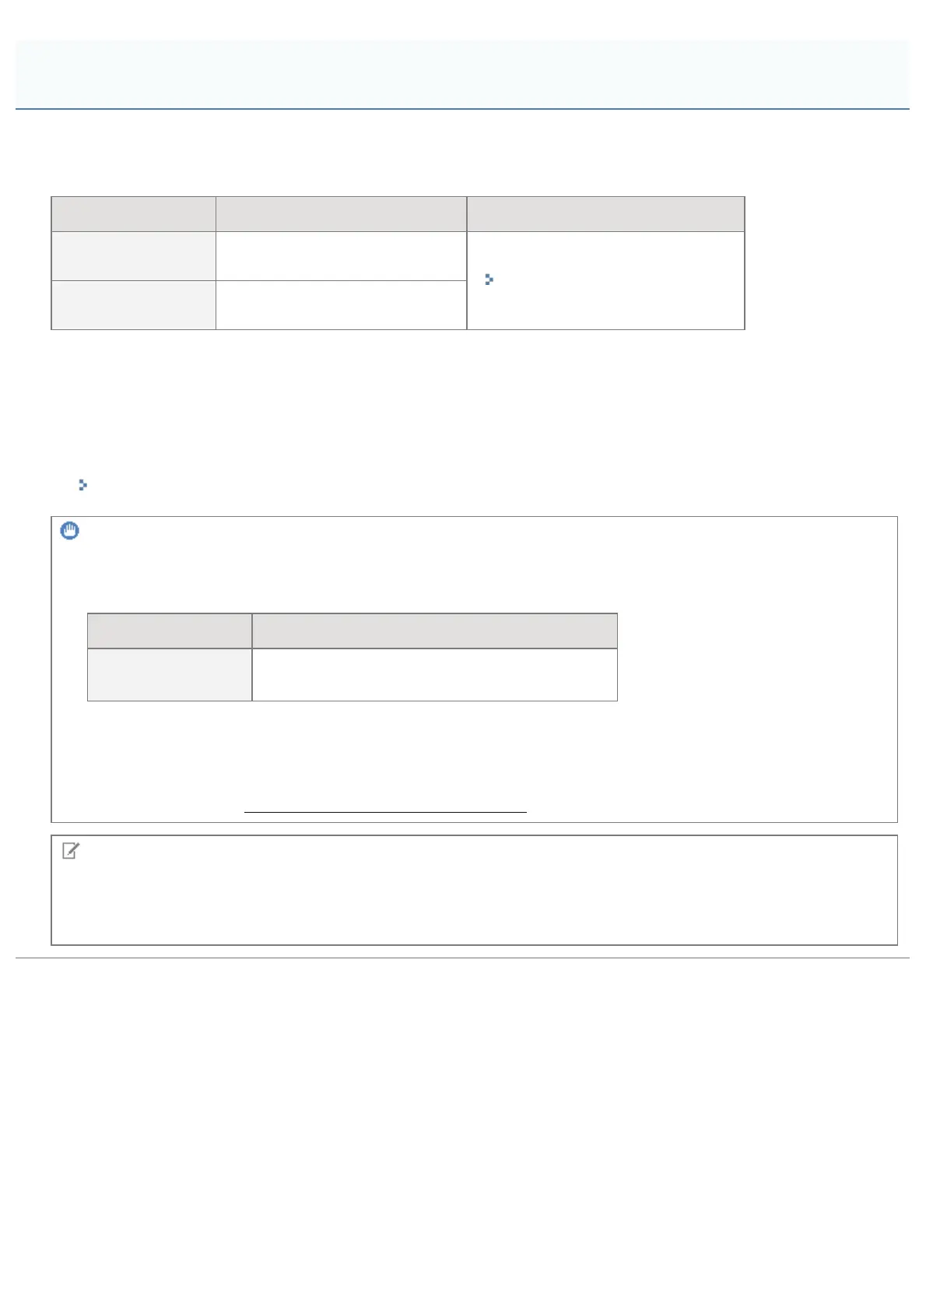Click the blue arrow bullet beneath the three-column table
The height and width of the screenshot is (1311, 926).
click(x=83, y=485)
